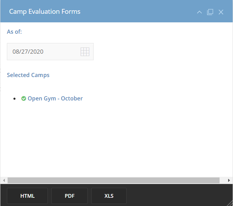Export the report as PDF
This screenshot has height=206, width=233.
pos(70,196)
